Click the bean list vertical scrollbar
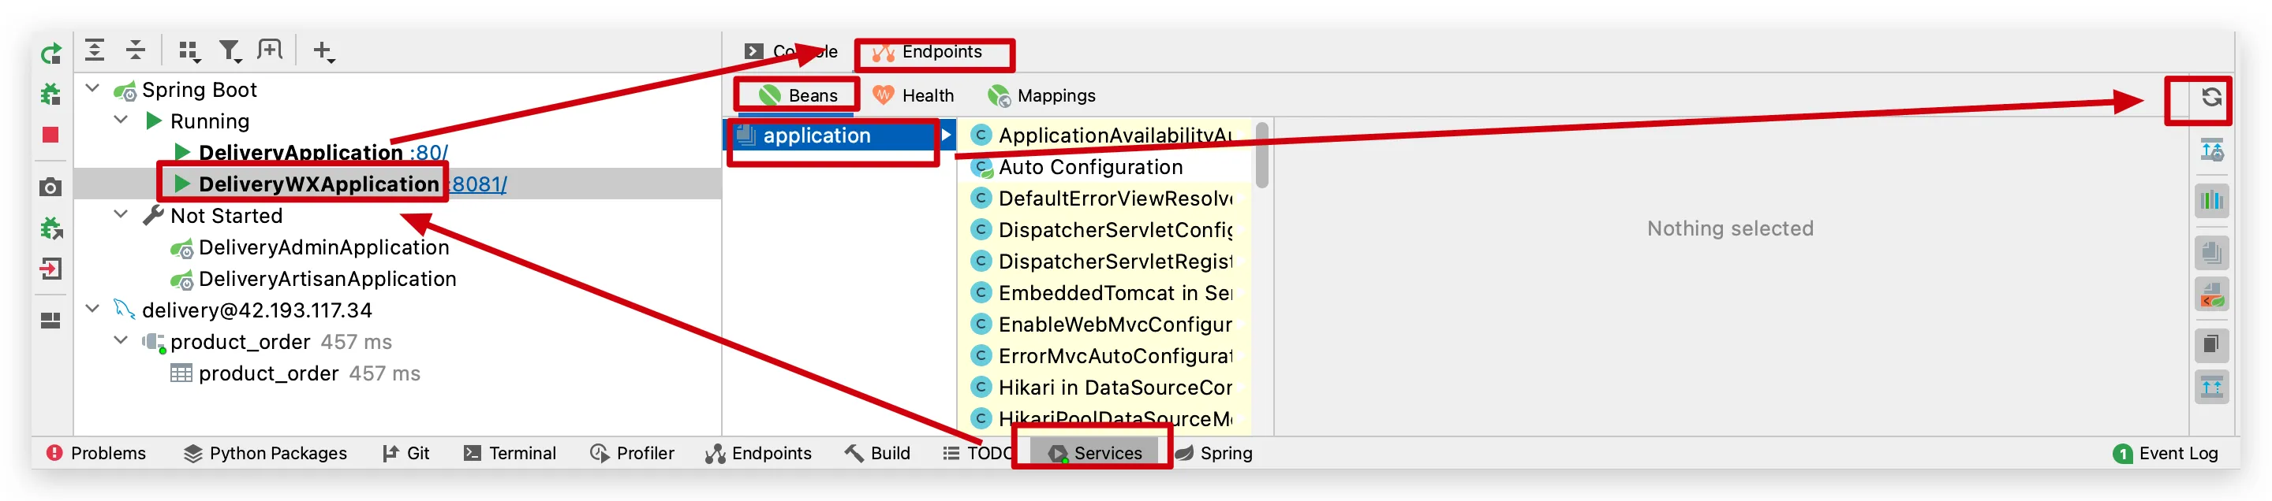This screenshot has width=2272, height=501. tap(1261, 155)
